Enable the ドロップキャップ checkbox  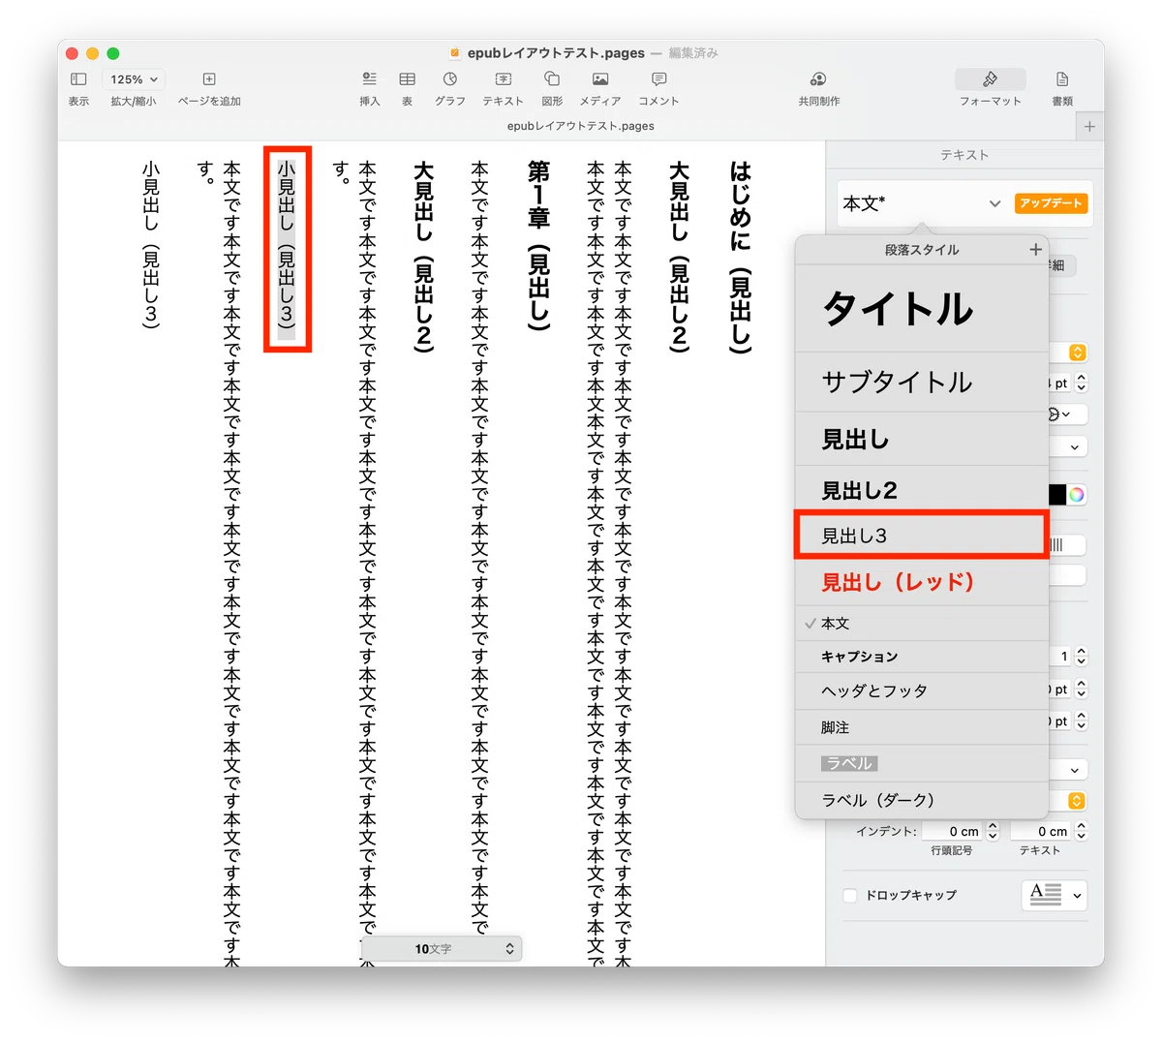(x=850, y=896)
